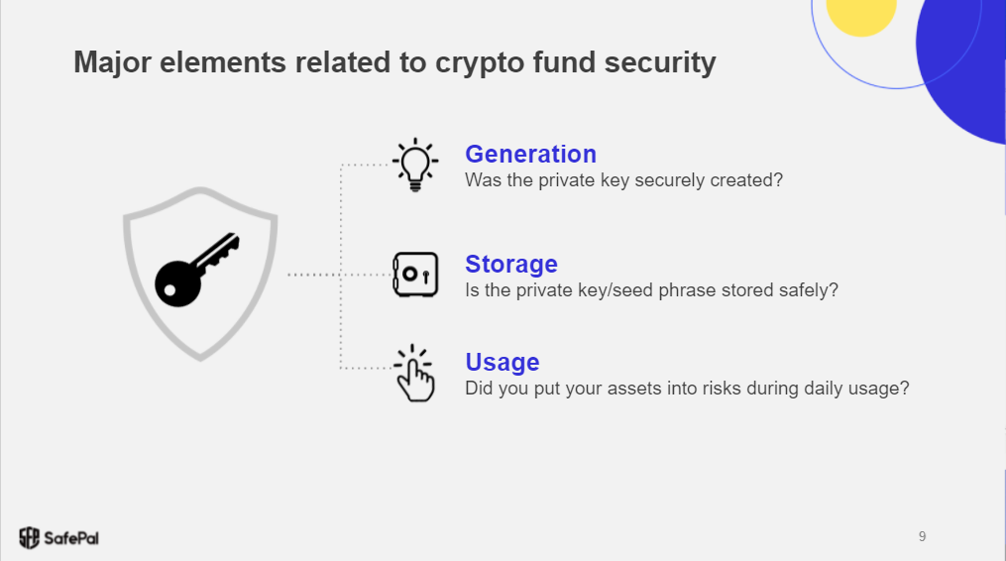Click the Usage heading

click(503, 362)
